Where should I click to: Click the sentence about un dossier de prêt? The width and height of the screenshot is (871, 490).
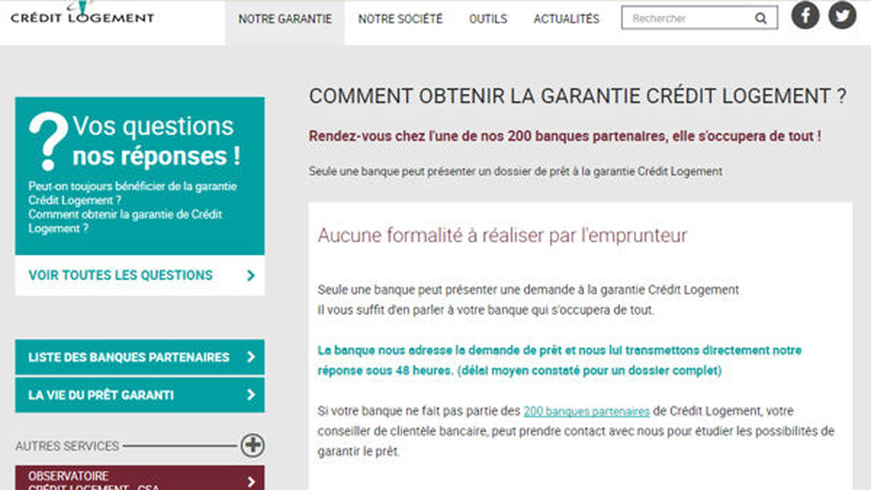coord(516,171)
